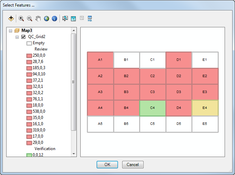
Task: Click the green C4 grid cell
Action: pyautogui.click(x=152, y=108)
